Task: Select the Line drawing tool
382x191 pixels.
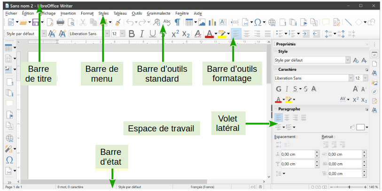Action: coord(348,23)
